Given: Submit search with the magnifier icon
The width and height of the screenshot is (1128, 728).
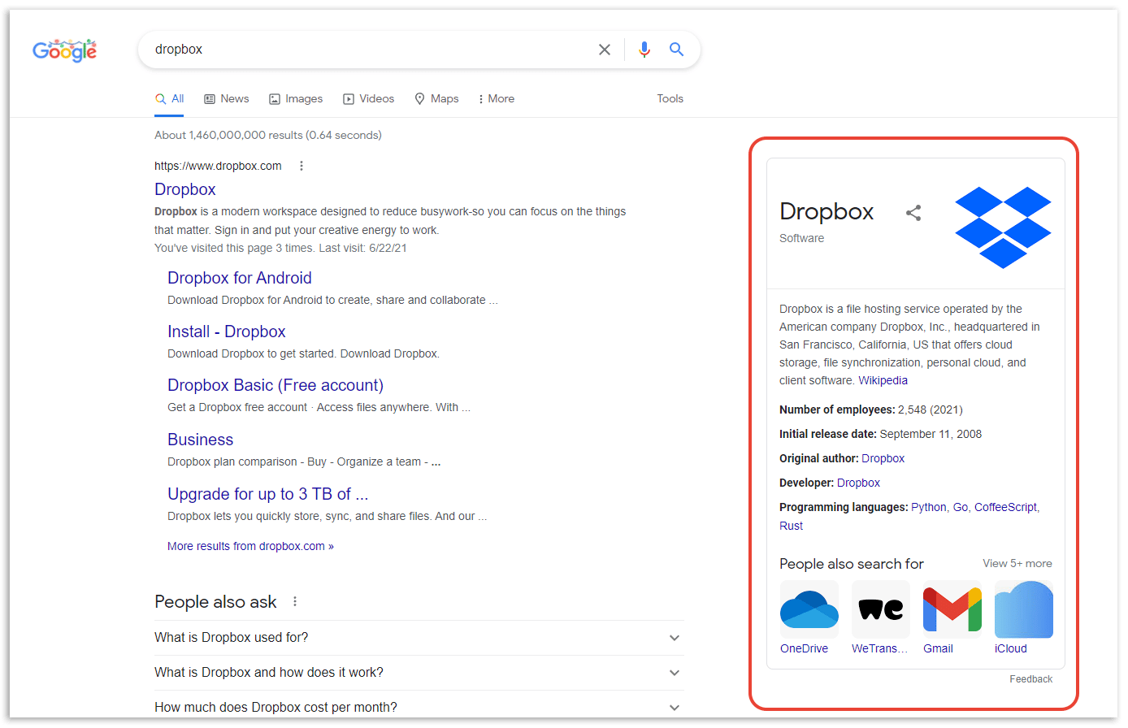Looking at the screenshot, I should pos(676,50).
